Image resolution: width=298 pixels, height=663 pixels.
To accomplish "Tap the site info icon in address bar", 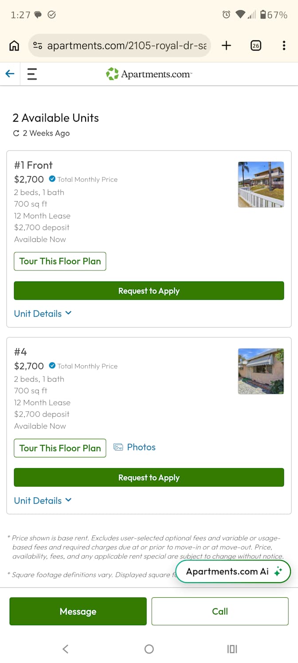I will [x=38, y=46].
